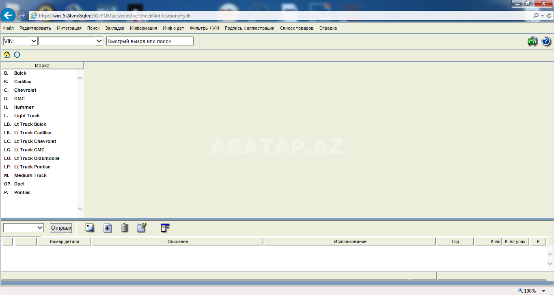Viewport: 554px width, 295px height.
Task: Open the Поиск menu
Action: pos(93,28)
